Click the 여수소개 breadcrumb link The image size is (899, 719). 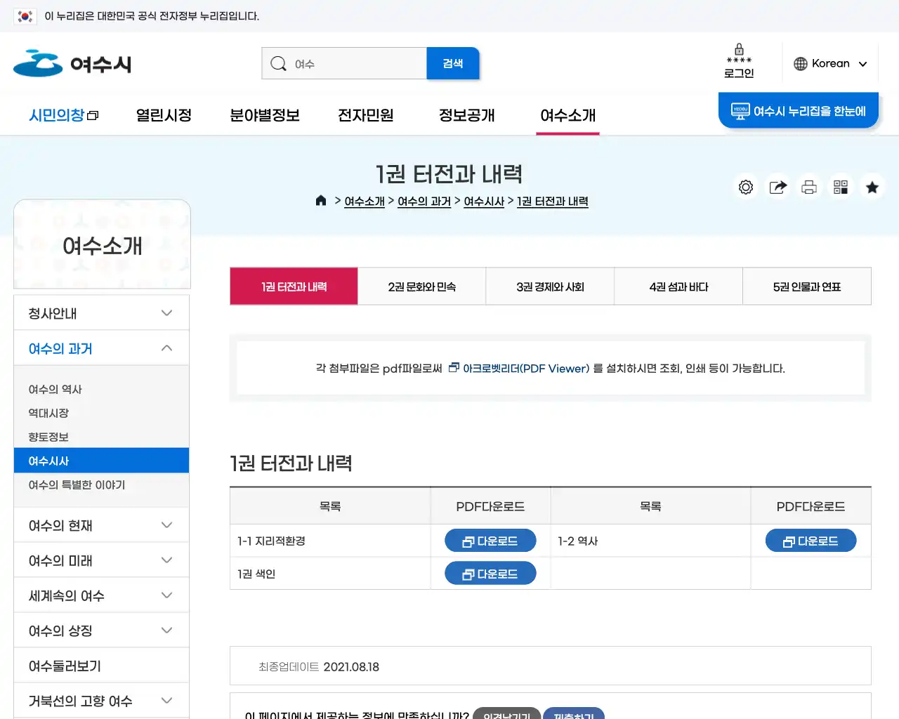point(365,202)
